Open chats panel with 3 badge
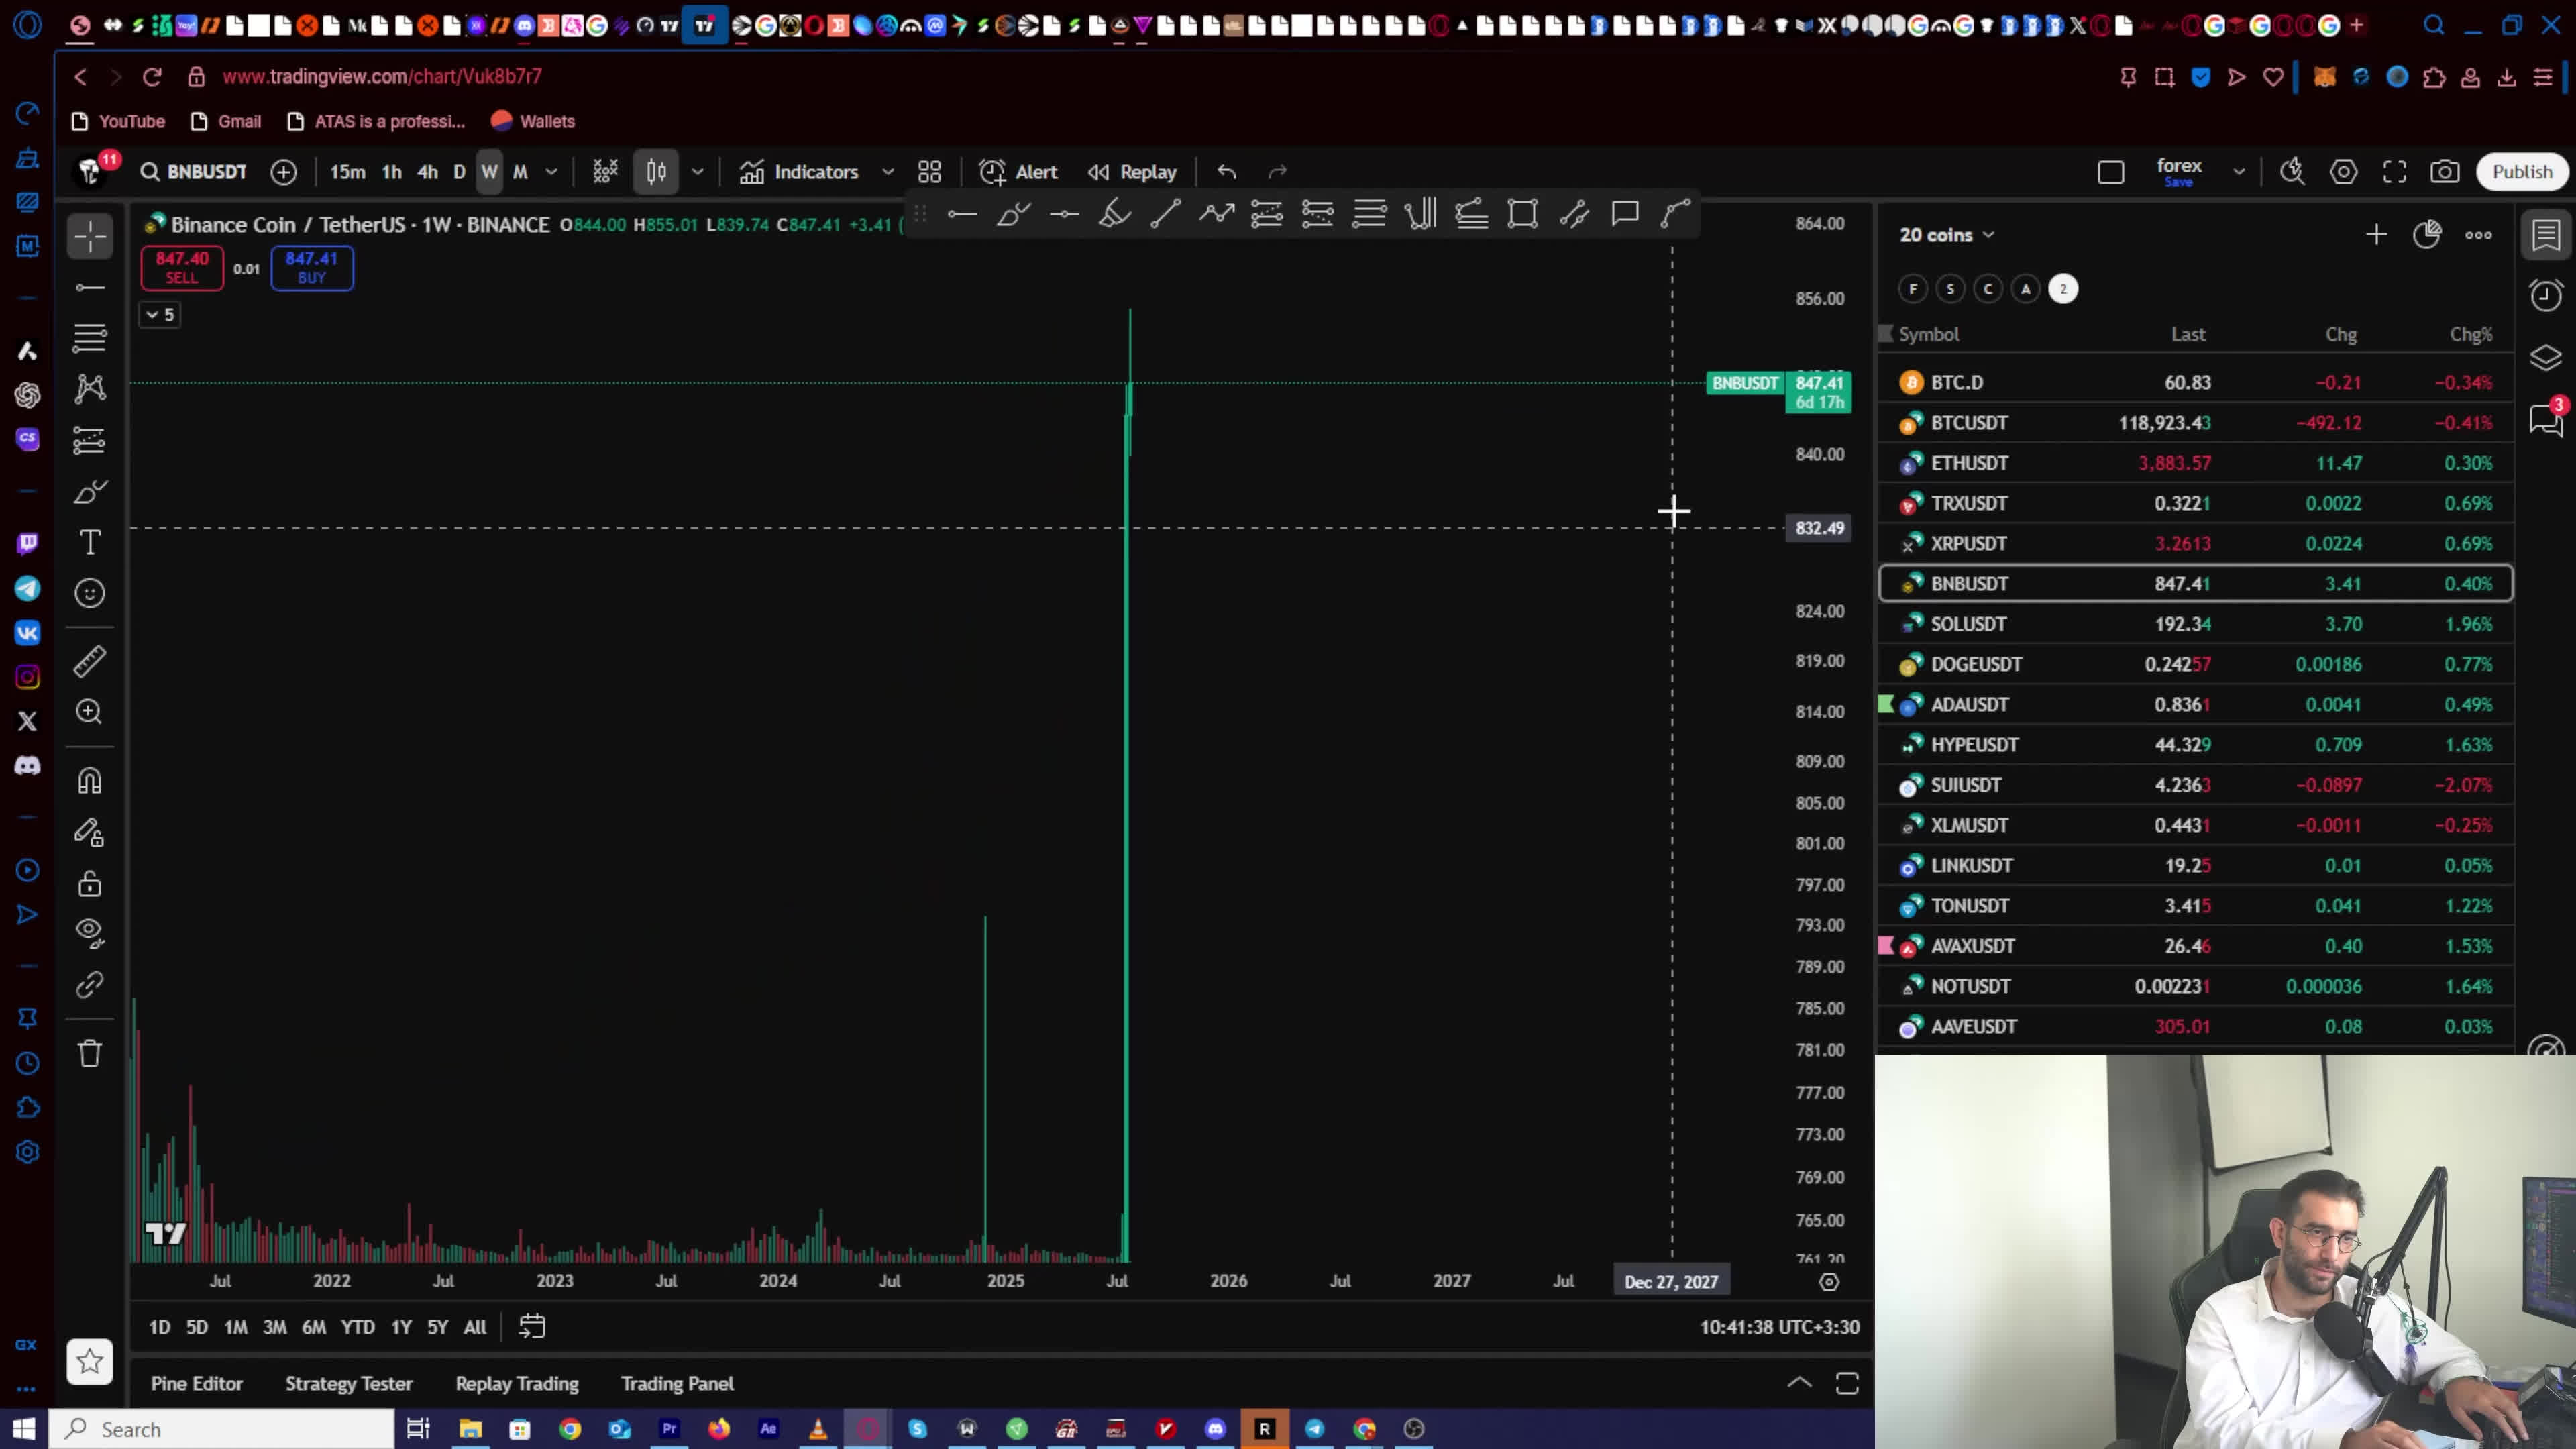 [2546, 419]
